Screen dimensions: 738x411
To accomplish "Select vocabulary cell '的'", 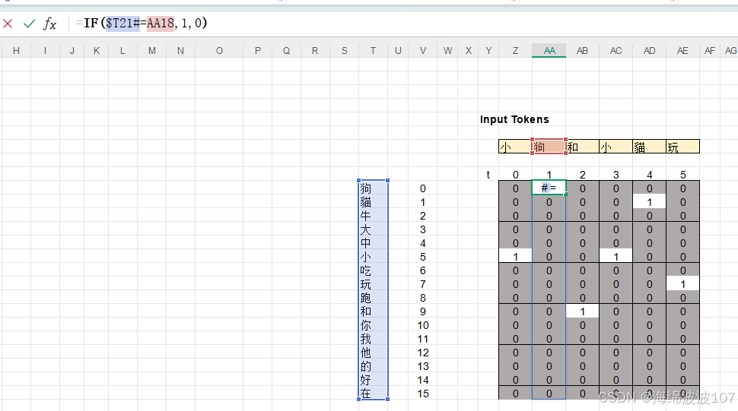I will click(x=373, y=366).
